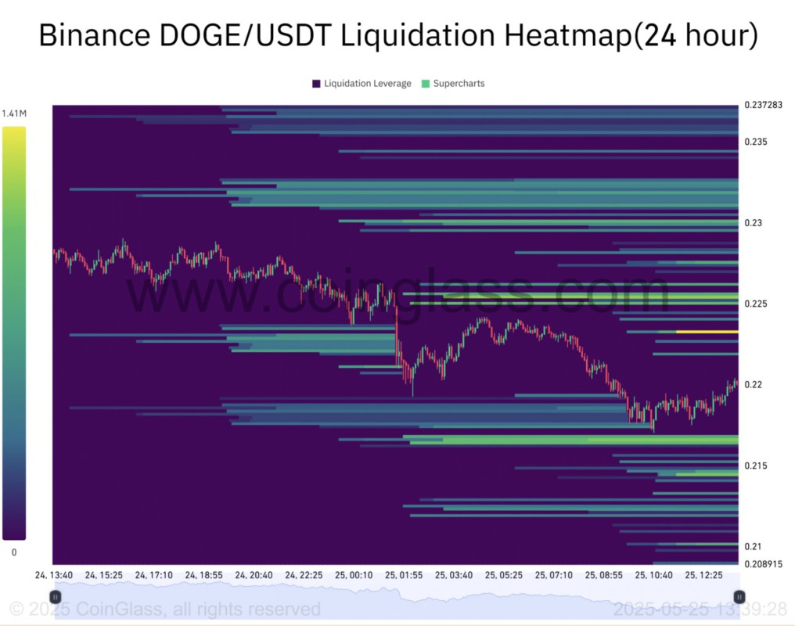Viewport: 795px width, 626px height.
Task: Click the left handle of the time range slider
Action: pyautogui.click(x=56, y=596)
